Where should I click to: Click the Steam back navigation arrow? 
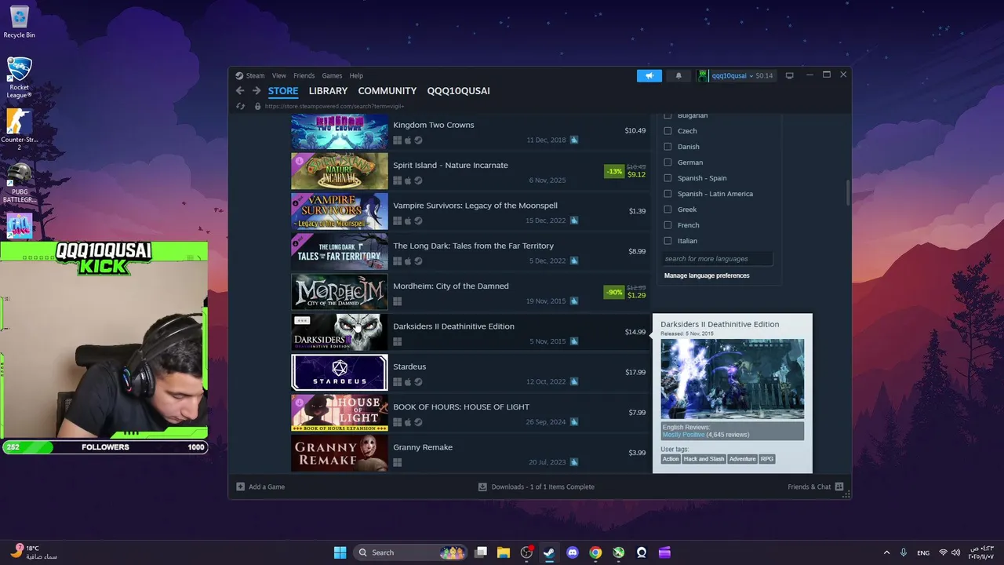(240, 91)
